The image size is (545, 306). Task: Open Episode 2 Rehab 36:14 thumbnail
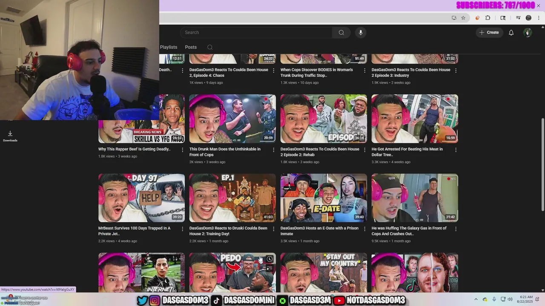click(324, 119)
